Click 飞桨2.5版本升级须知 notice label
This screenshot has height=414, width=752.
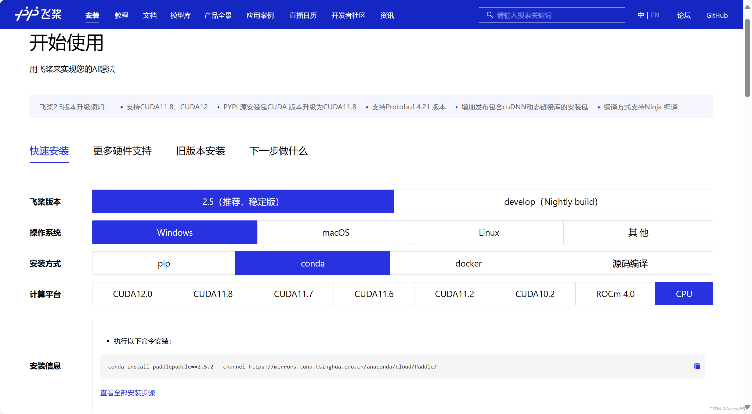tap(73, 107)
